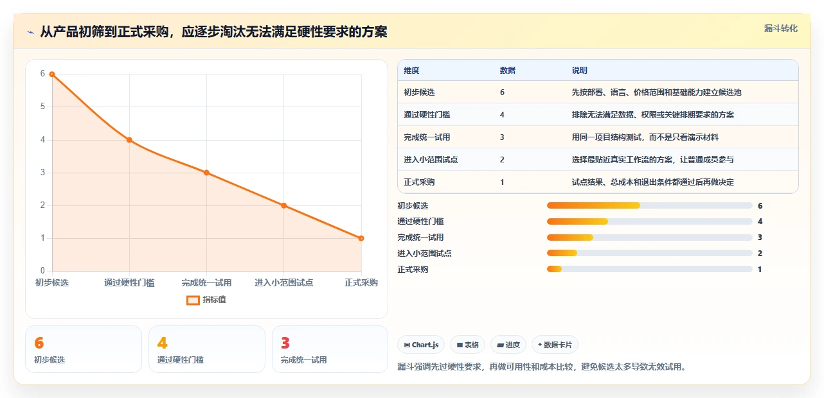Click the 通过硬性门槛 progress bar
824x398 pixels.
pos(649,221)
